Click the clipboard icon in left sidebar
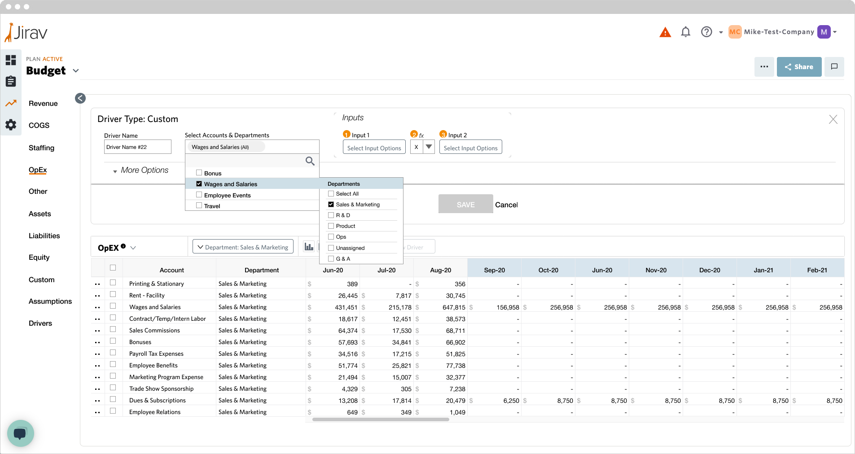 (x=11, y=81)
